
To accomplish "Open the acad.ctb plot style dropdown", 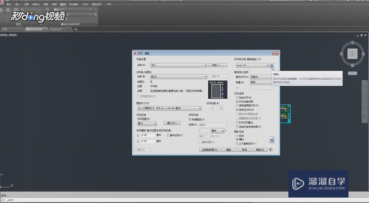I will pos(252,65).
